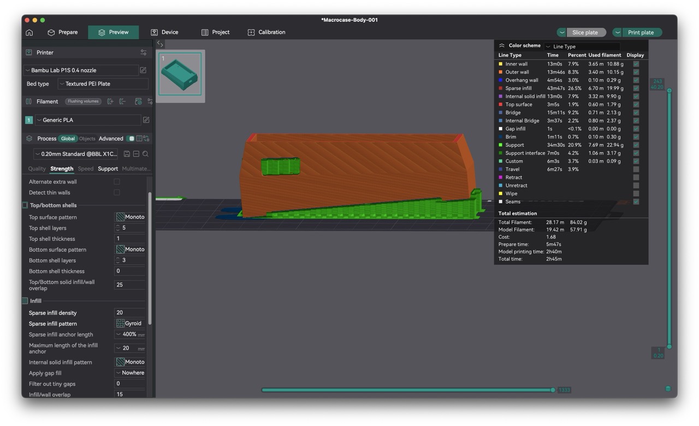Collapse the sidebar arrows icon
Image resolution: width=699 pixels, height=426 pixels.
pos(160,44)
